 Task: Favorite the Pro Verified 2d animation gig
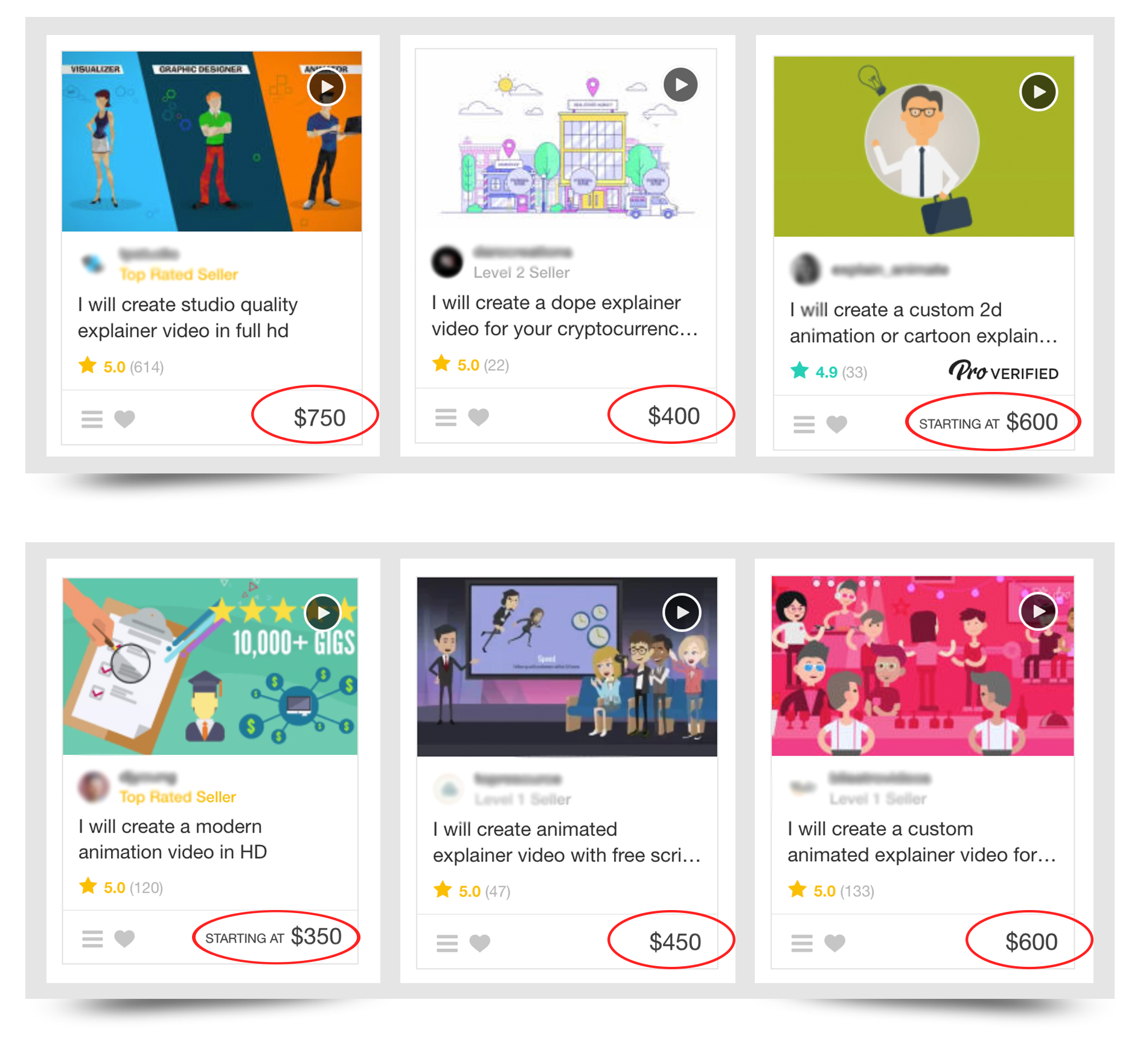(x=836, y=424)
